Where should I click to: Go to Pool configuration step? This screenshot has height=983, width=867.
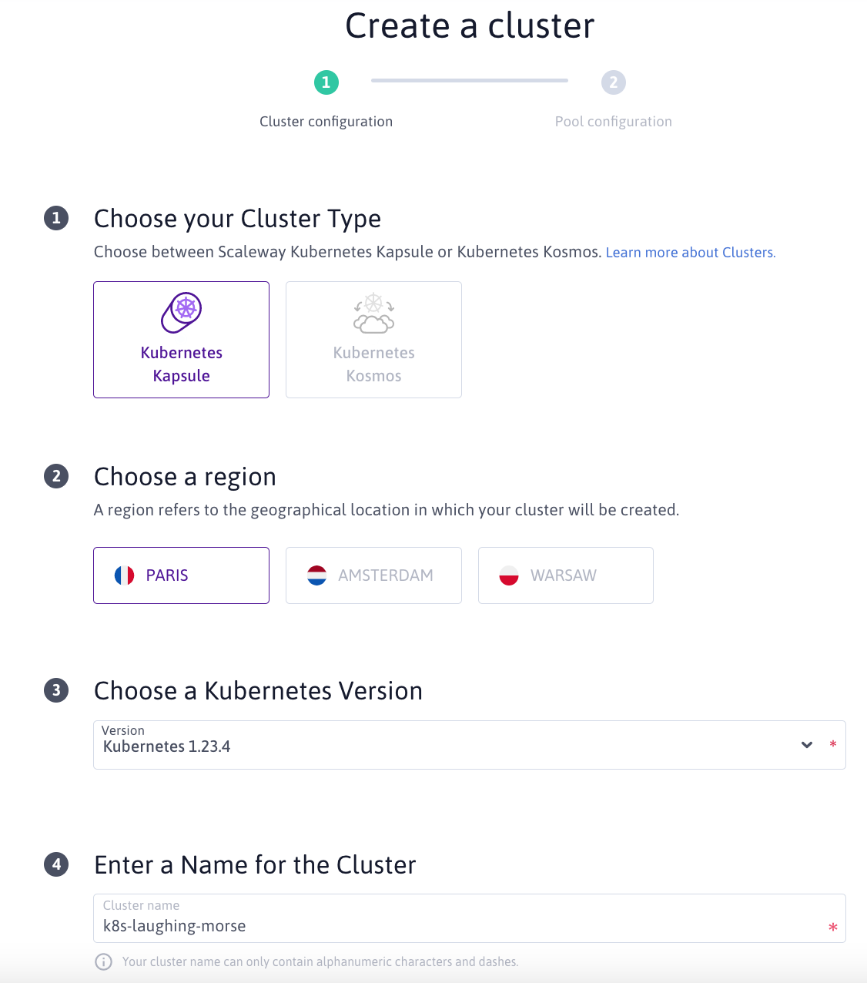613,122
